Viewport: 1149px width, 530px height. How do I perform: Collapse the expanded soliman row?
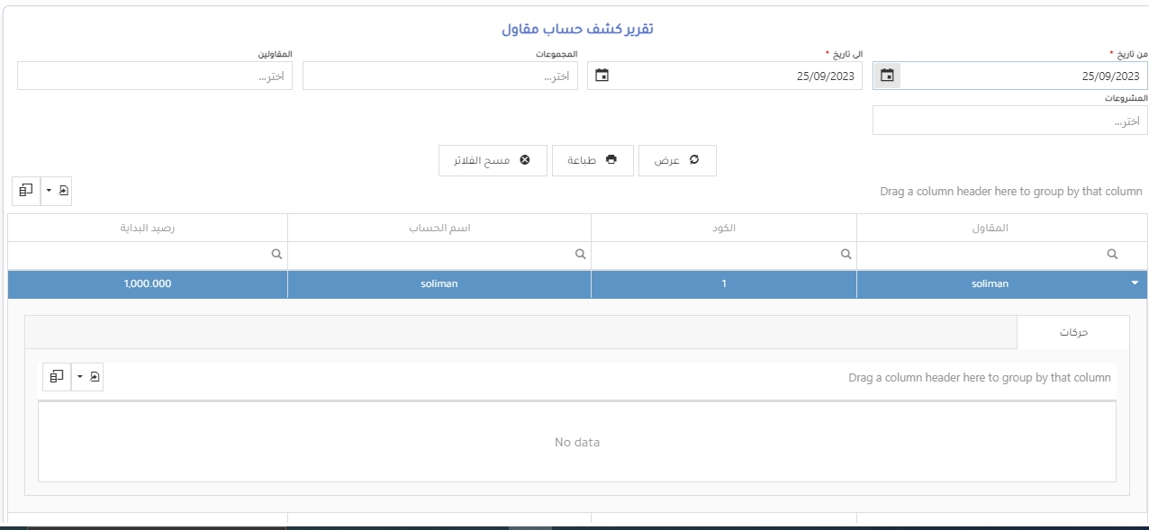1134,283
